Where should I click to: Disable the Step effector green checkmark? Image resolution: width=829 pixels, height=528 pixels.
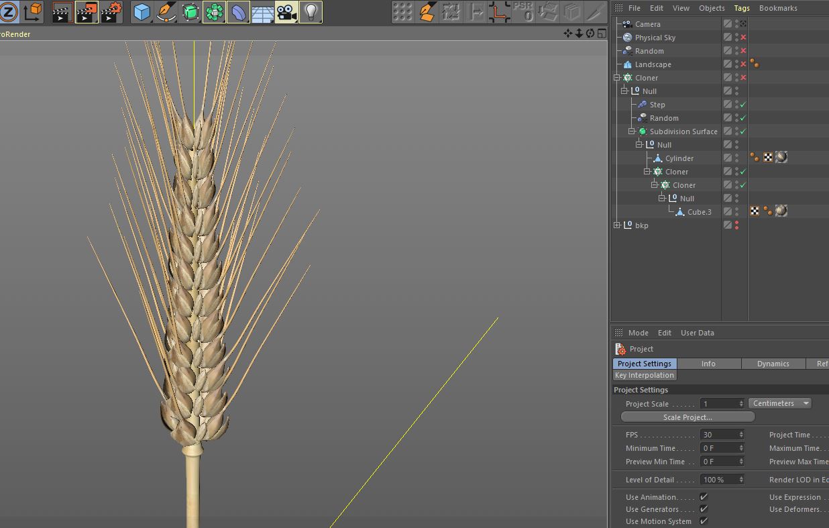743,105
